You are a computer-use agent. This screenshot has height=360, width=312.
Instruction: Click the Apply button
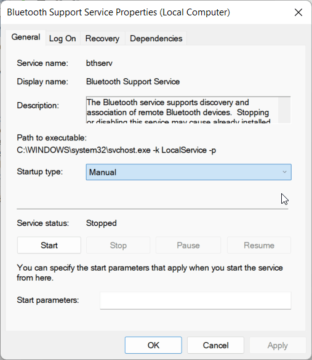278,345
